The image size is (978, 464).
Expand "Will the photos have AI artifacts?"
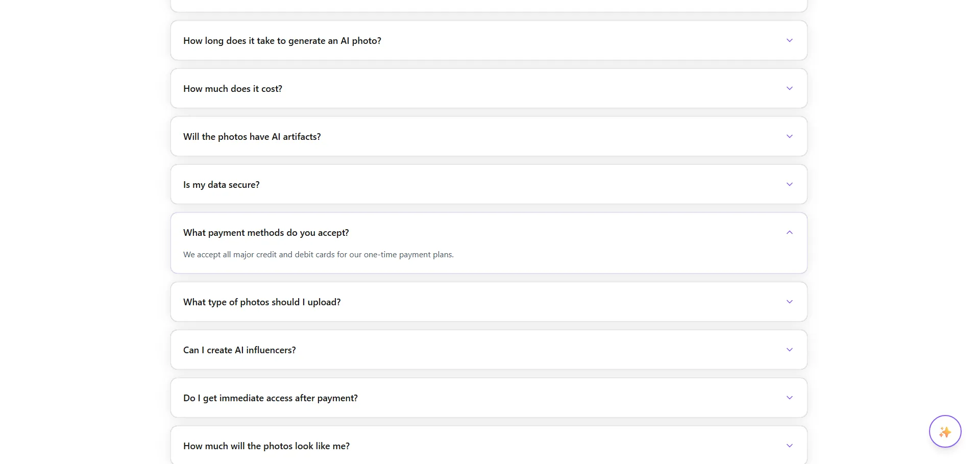252,137
